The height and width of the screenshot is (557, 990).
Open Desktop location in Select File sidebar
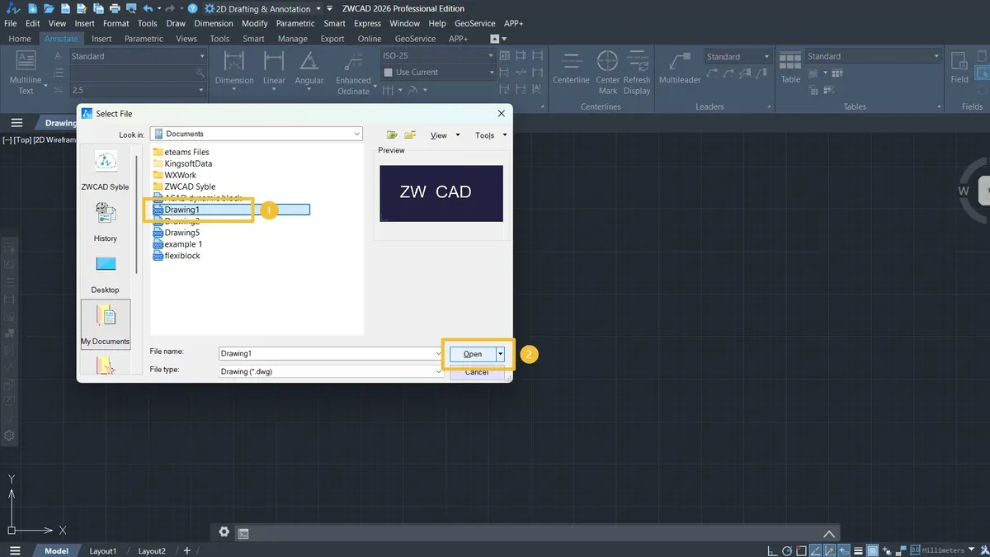106,274
